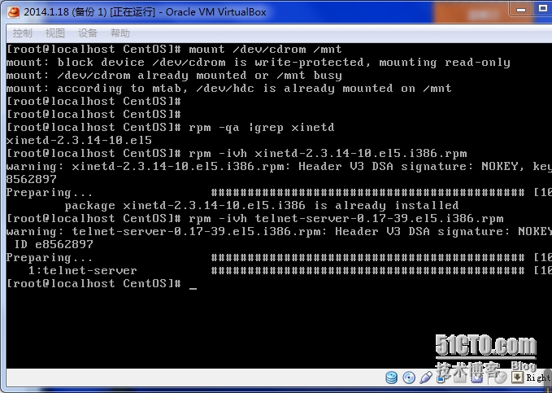
Task: Click the shared folders status icon
Action: point(460,378)
